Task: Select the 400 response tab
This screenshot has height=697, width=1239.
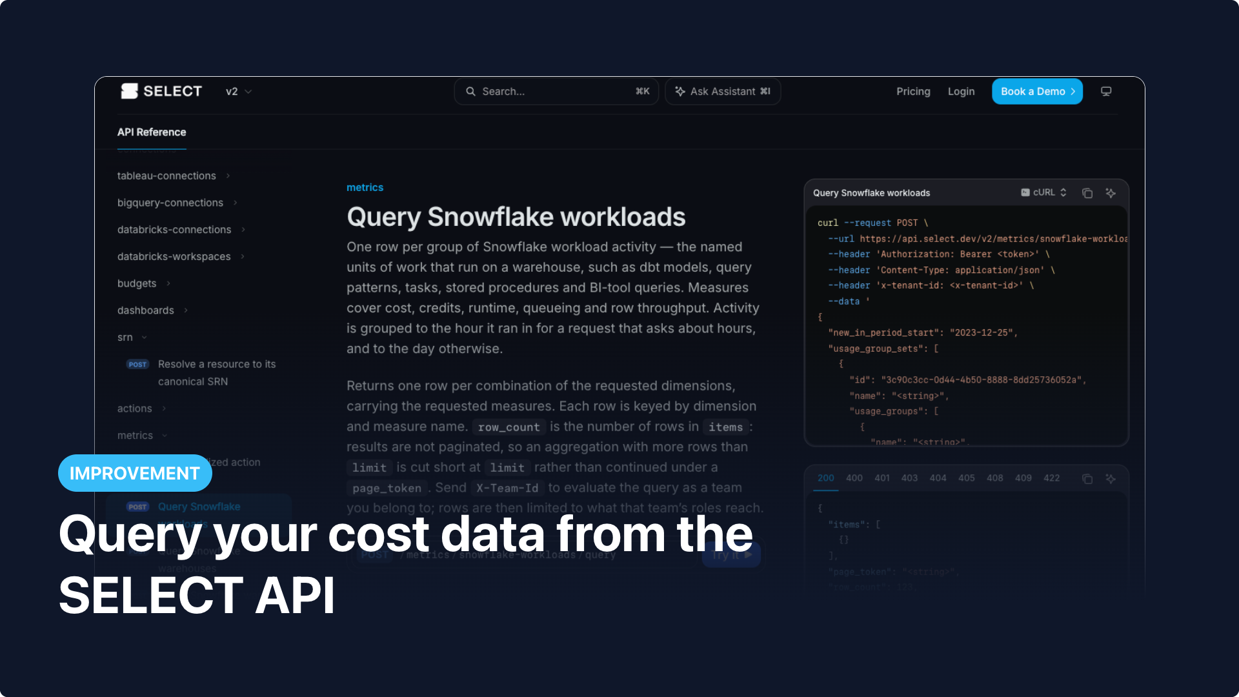Action: click(854, 478)
